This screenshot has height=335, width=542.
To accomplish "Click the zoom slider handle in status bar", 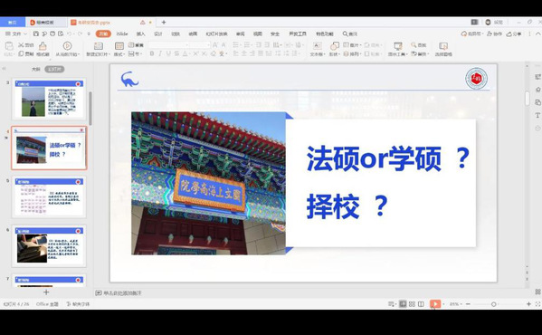I will pyautogui.click(x=494, y=304).
